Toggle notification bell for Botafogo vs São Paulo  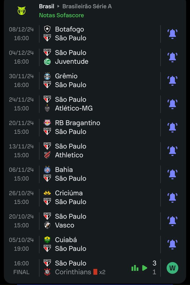(172, 34)
